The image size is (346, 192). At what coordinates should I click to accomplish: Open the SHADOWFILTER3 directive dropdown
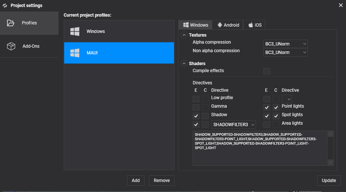pos(233,125)
